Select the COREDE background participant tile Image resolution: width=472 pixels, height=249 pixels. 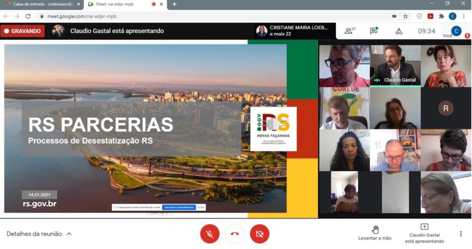point(344,108)
